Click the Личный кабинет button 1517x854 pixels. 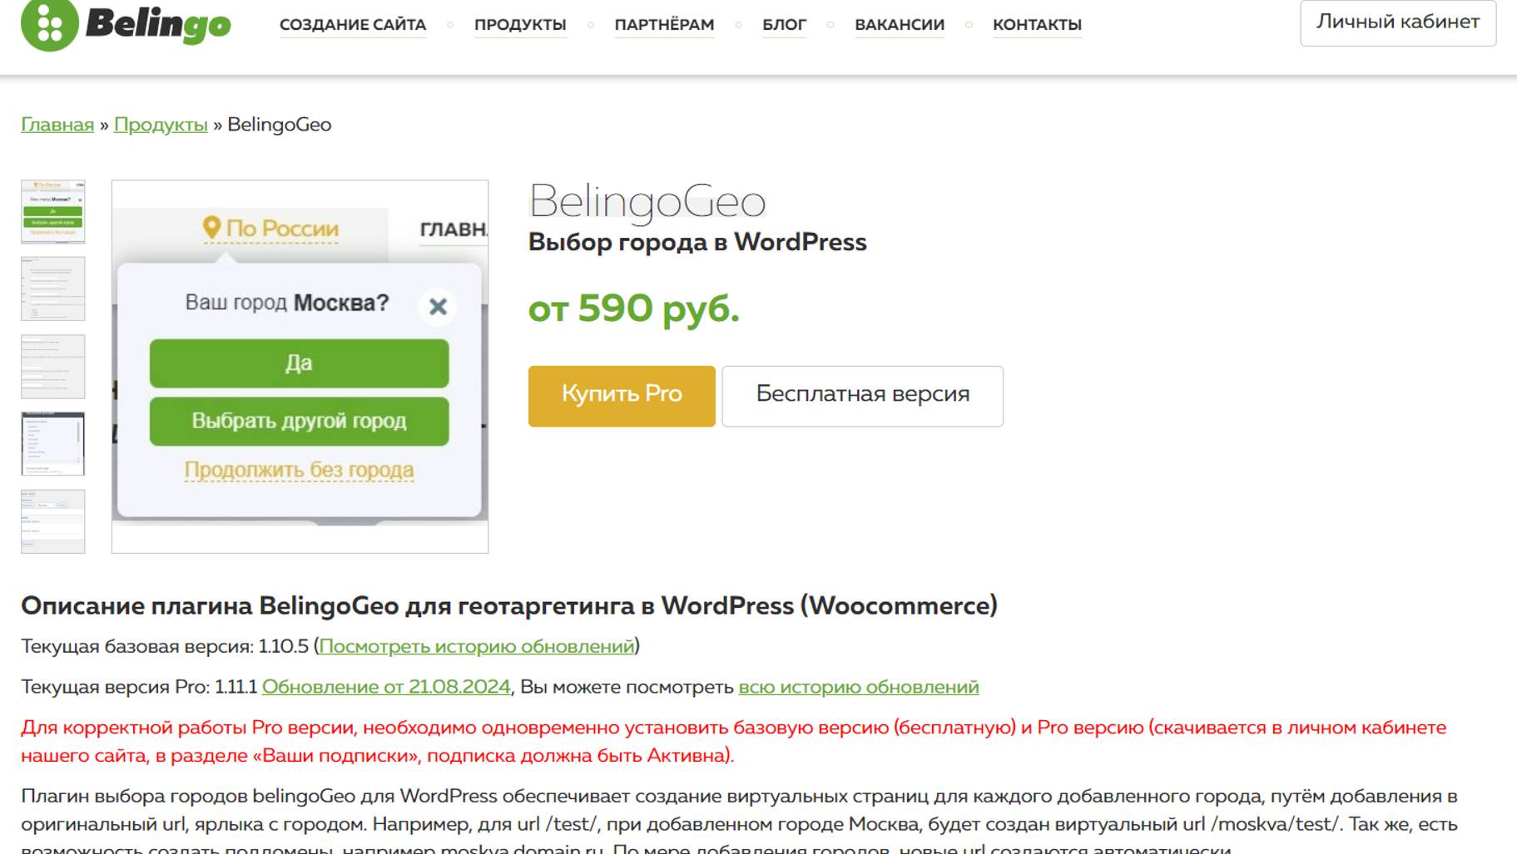1398,22
